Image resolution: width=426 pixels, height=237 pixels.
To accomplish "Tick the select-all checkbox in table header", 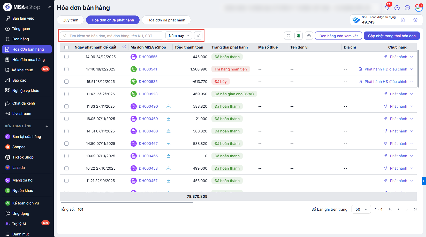I will 66,47.
